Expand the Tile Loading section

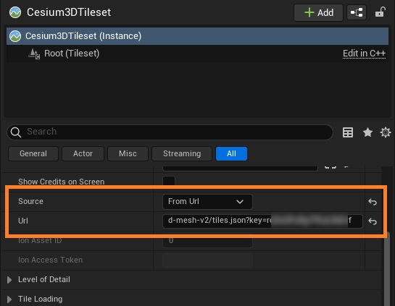pyautogui.click(x=9, y=299)
